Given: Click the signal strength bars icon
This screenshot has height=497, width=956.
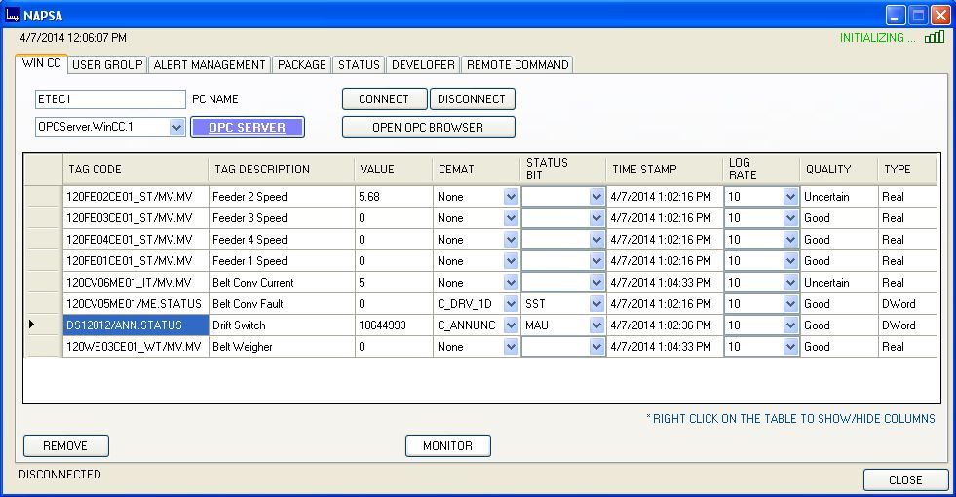Looking at the screenshot, I should [x=934, y=37].
